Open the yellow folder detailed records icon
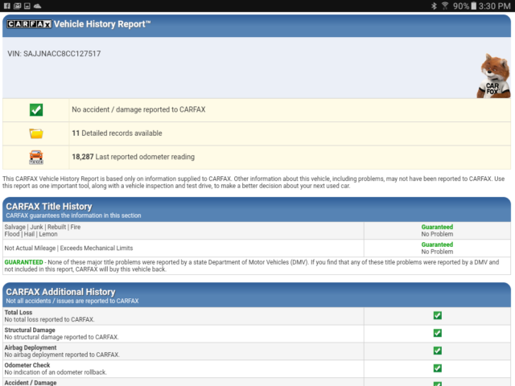515x386 pixels. pyautogui.click(x=36, y=133)
